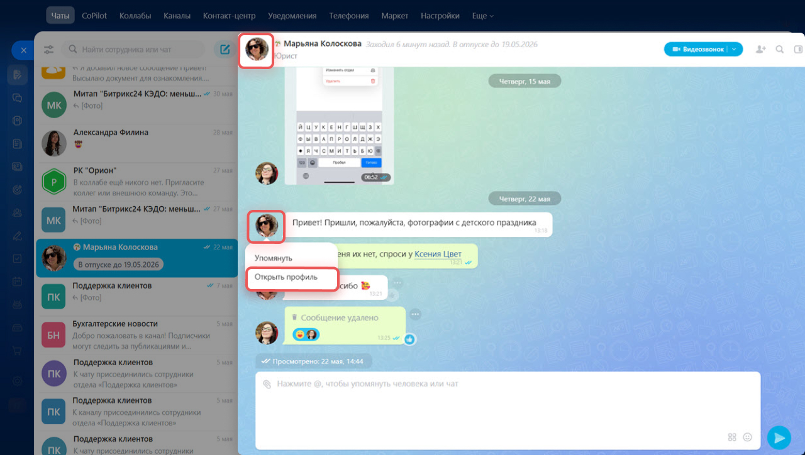The width and height of the screenshot is (805, 455).
Task: Open the documents icon in the left sidebar
Action: [18, 144]
